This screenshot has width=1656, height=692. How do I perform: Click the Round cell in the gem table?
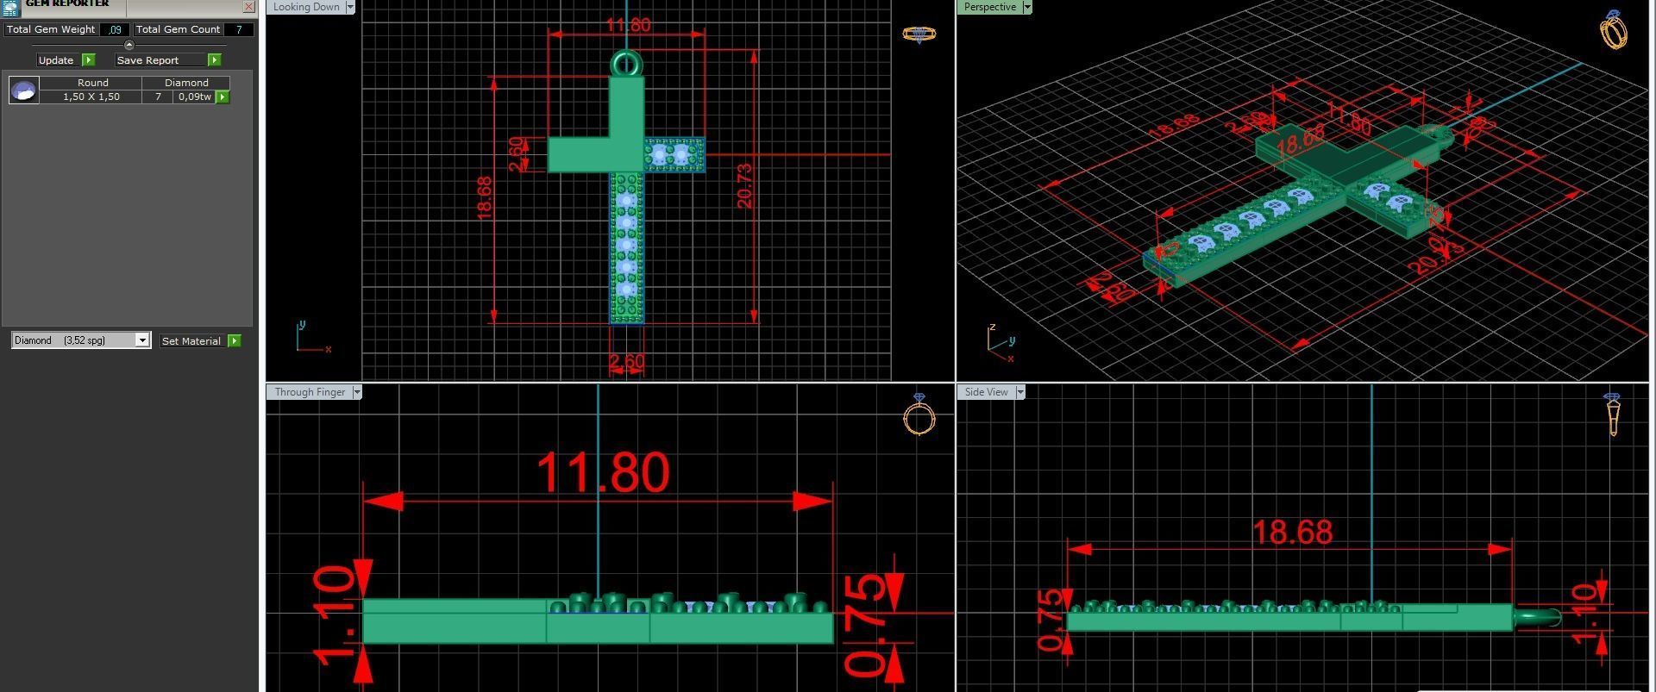coord(92,83)
